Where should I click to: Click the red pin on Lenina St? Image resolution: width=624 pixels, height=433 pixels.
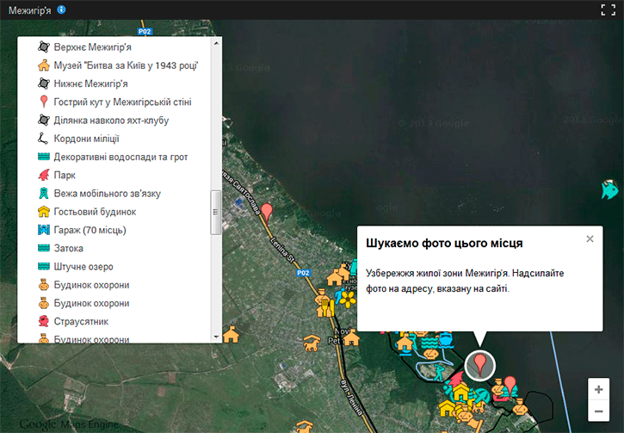(x=267, y=212)
